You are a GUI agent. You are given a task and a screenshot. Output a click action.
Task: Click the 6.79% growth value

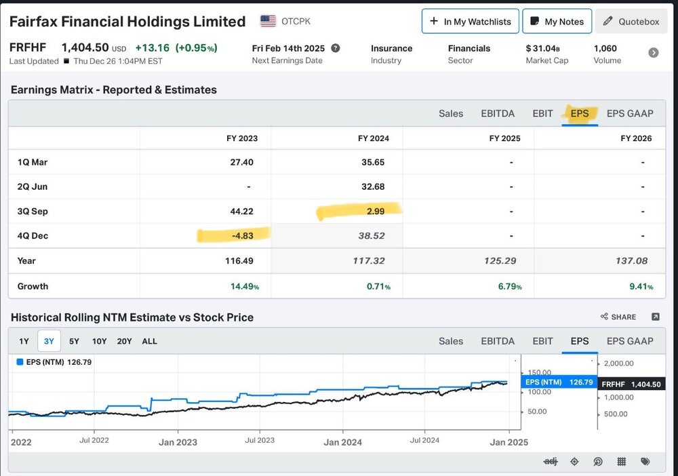tap(510, 286)
